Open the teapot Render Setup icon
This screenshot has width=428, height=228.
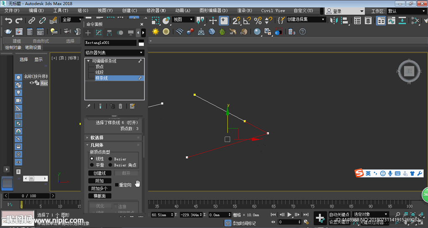[x=8, y=32]
